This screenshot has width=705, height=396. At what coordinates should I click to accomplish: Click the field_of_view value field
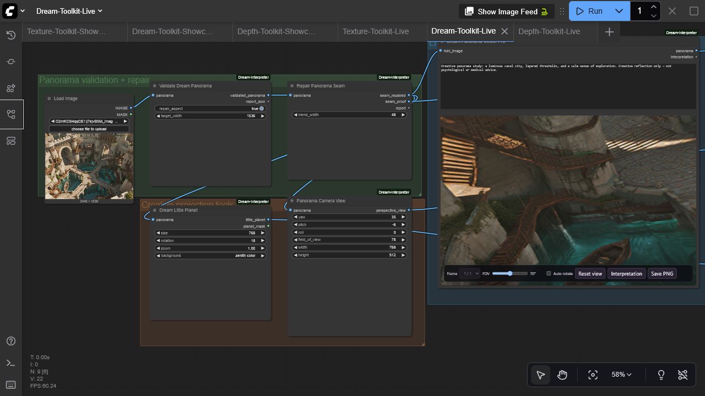coord(350,240)
